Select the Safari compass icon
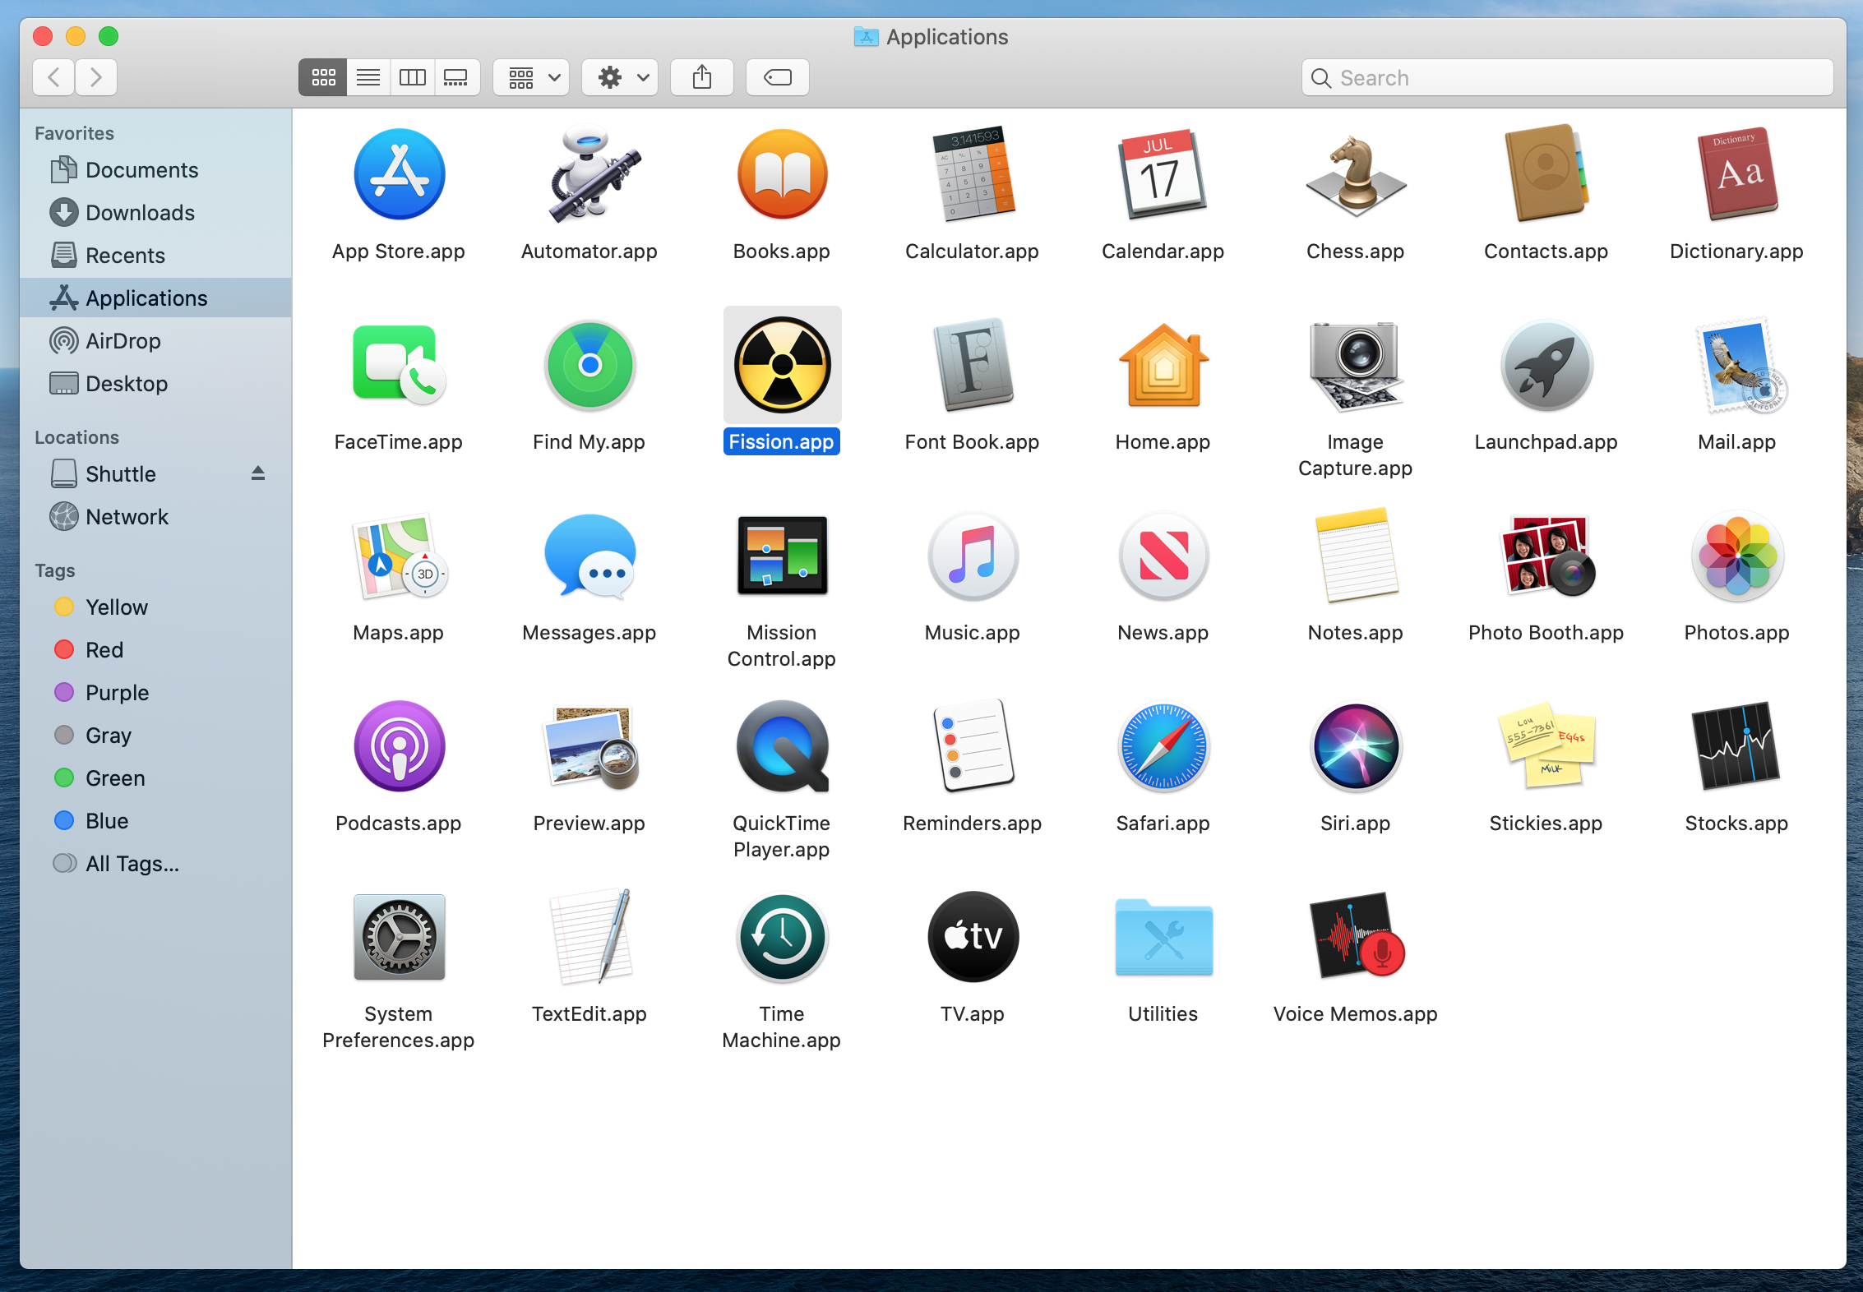 [x=1163, y=746]
